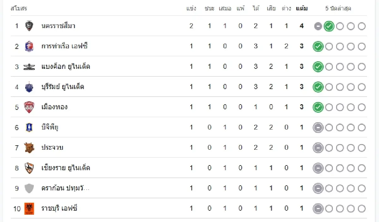Click the Bangkok United wings logo
The image size is (379, 222).
click(29, 67)
